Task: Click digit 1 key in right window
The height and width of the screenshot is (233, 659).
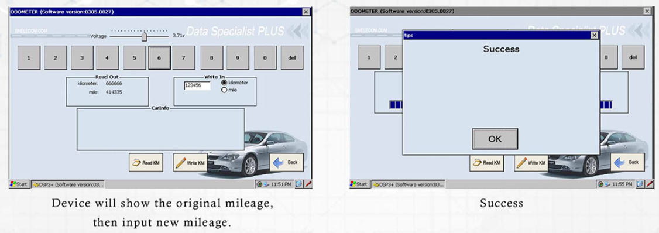Action: 369,57
